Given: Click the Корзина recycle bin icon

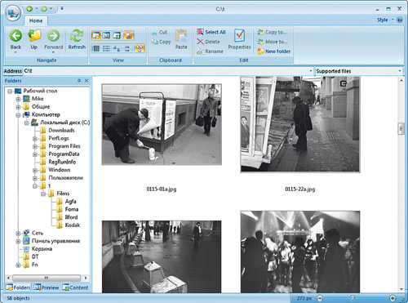Looking at the screenshot, I should [x=26, y=249].
